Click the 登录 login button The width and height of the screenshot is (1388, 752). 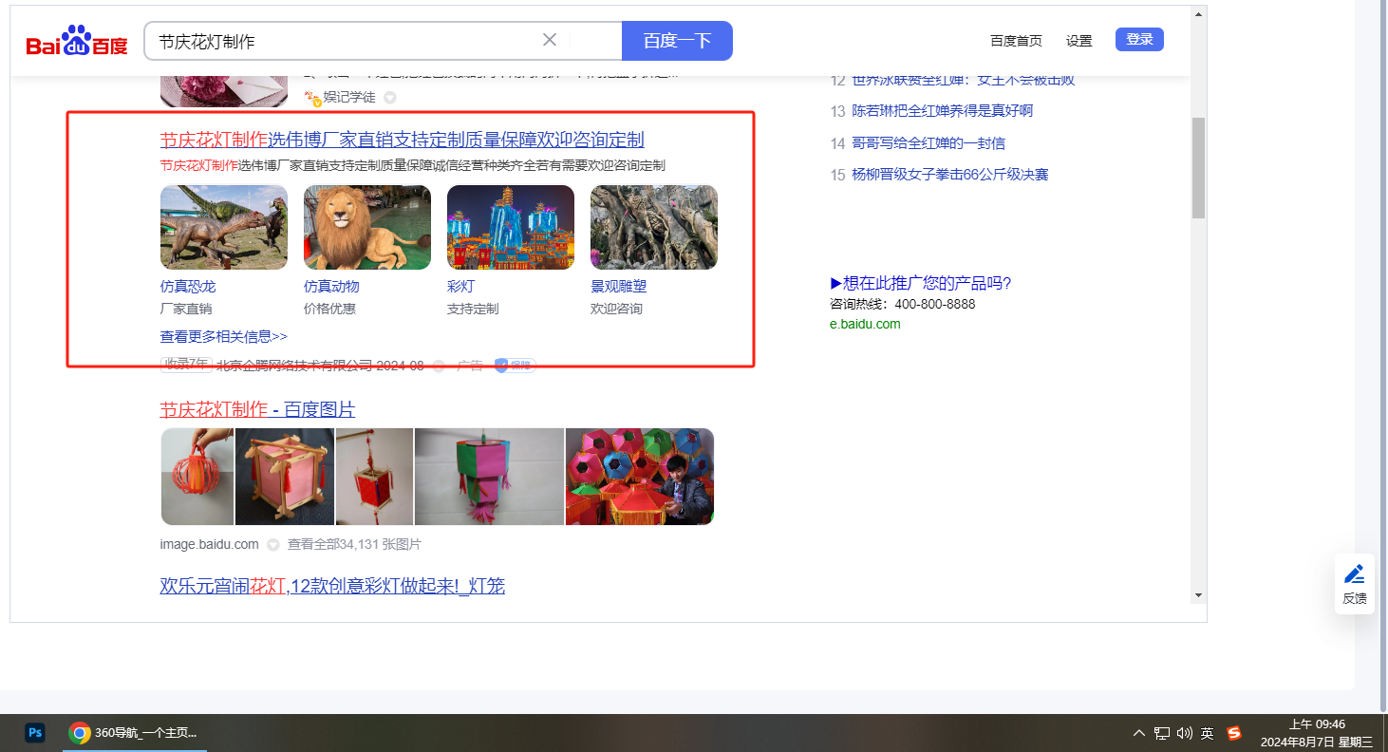pyautogui.click(x=1139, y=39)
